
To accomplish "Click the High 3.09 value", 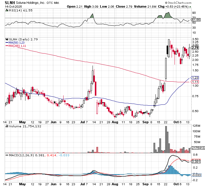I will [x=91, y=6].
